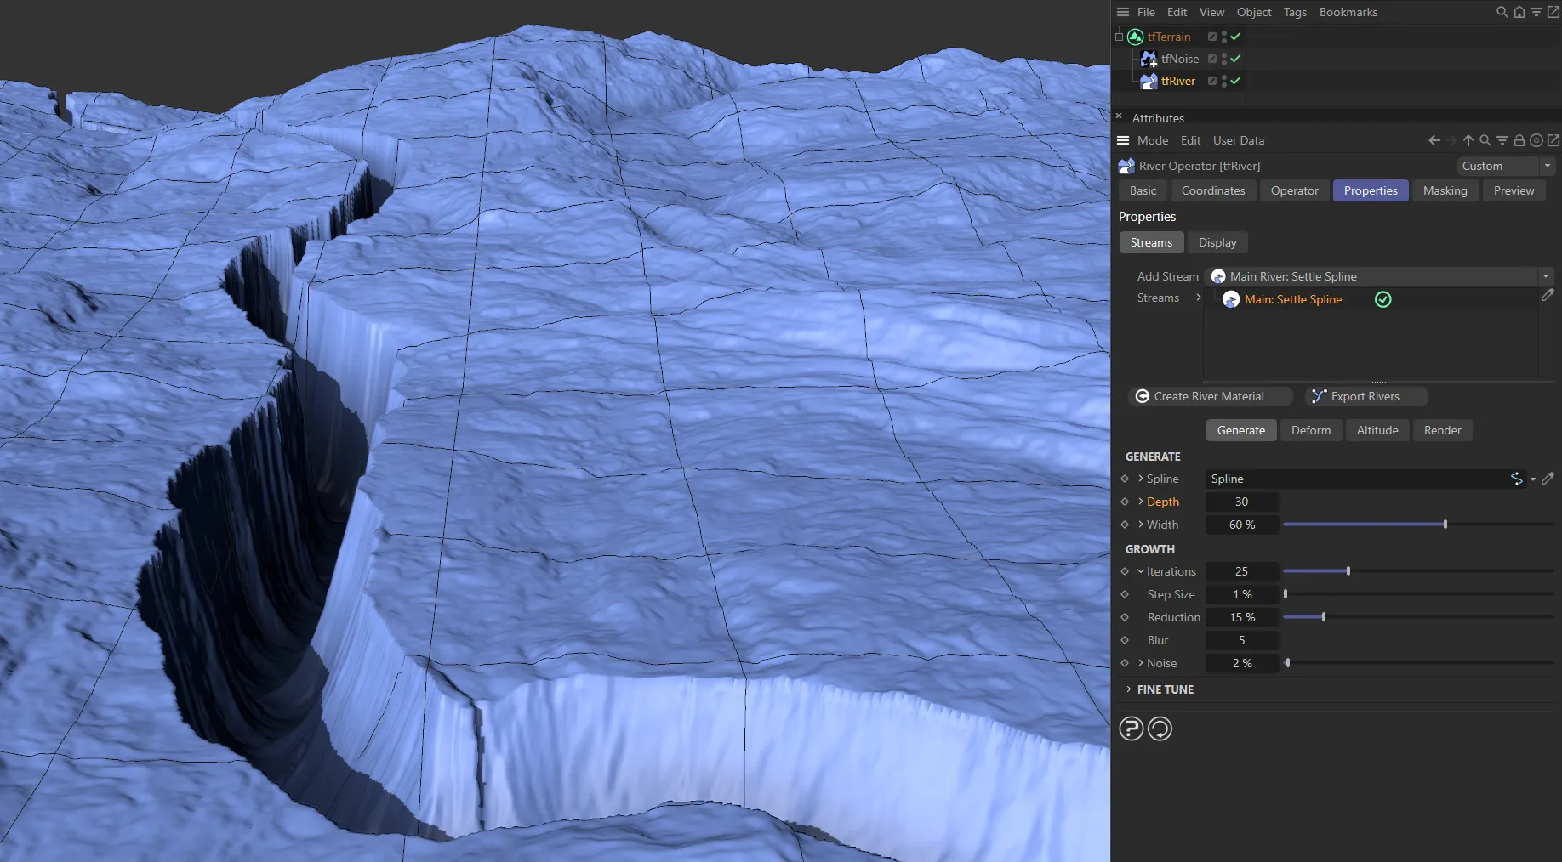Screen dimensions: 1562x862
Task: Open the Object menu
Action: (x=1253, y=12)
